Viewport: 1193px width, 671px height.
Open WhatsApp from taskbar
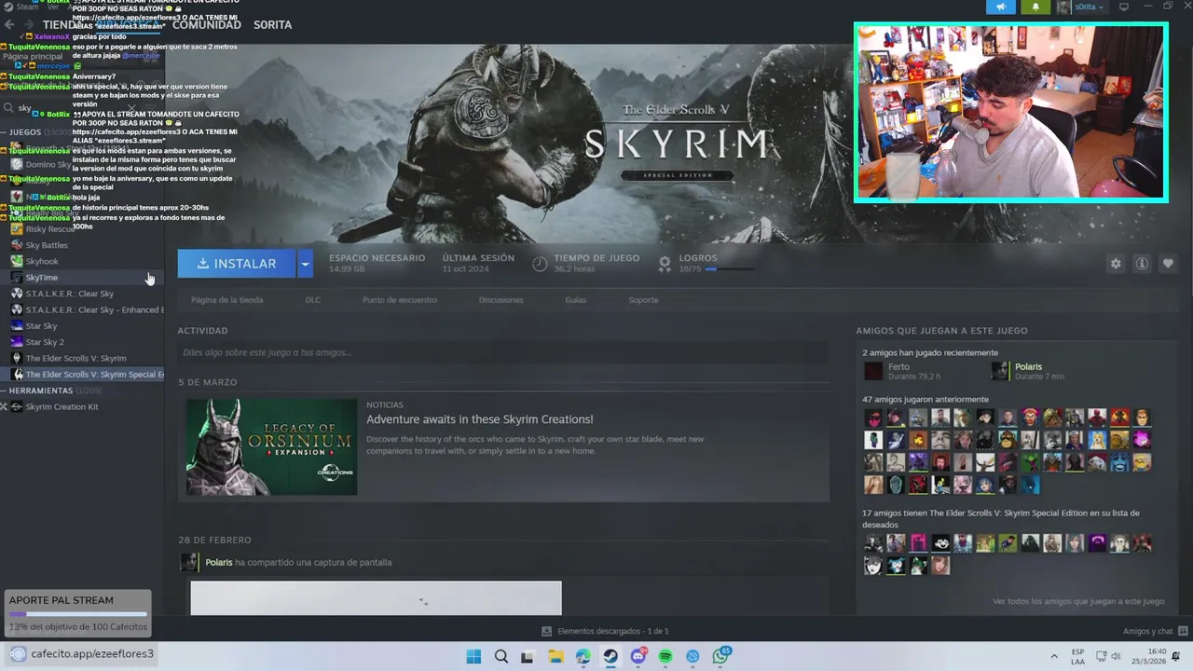pos(720,656)
